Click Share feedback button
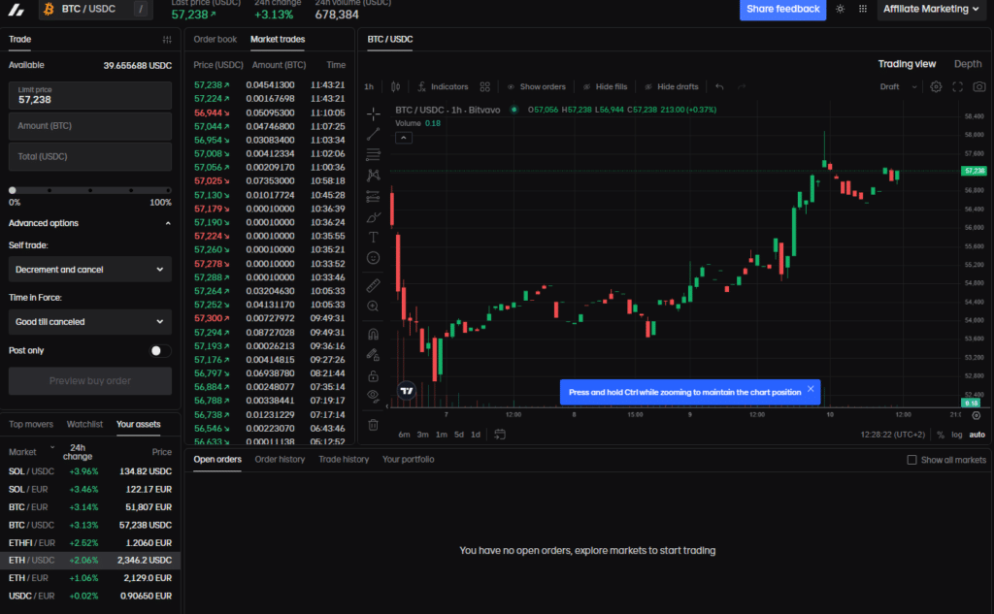The width and height of the screenshot is (994, 614). coord(783,9)
